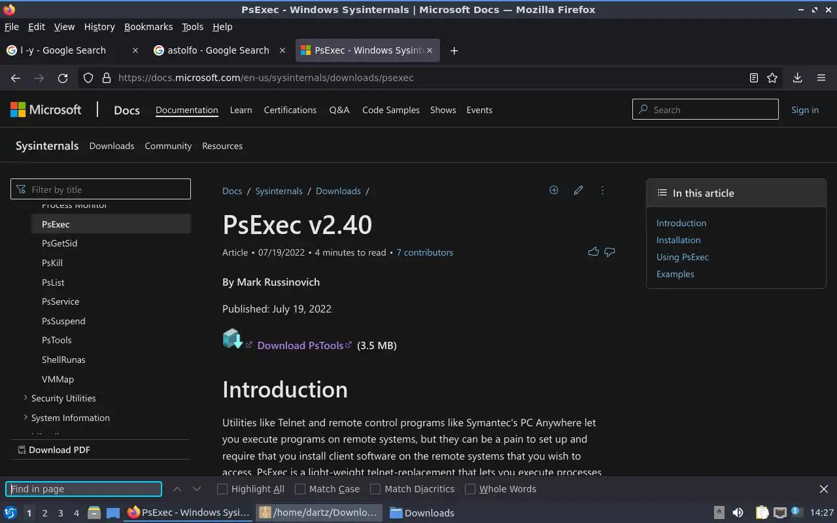
Task: Open the Tools menu
Action: point(192,27)
